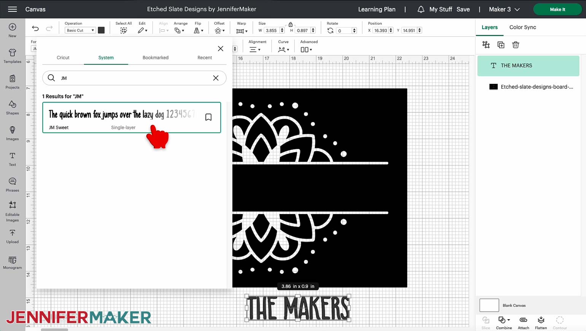Screen dimensions: 586x331
Task: Click the Width size field
Action: coord(272,30)
